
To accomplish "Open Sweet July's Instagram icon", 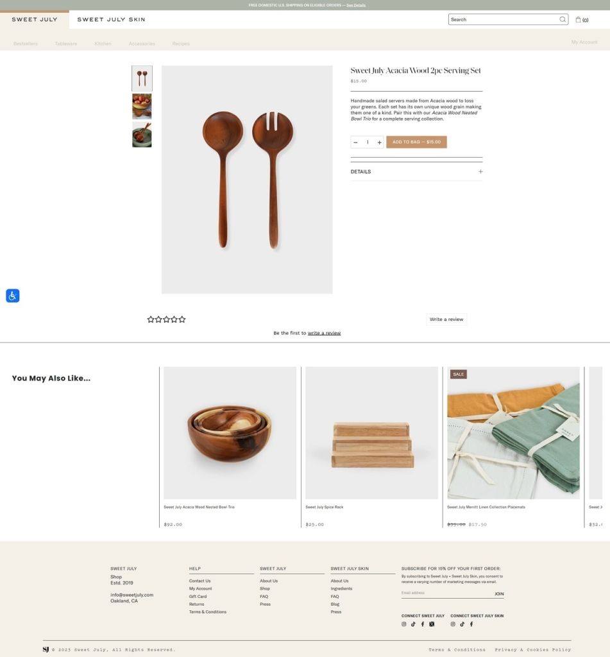I will click(x=404, y=624).
